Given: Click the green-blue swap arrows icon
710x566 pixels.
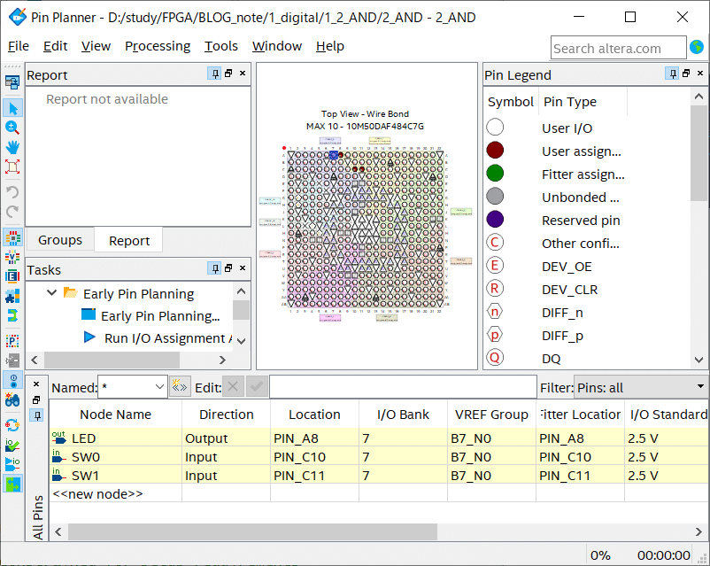Looking at the screenshot, I should tap(12, 315).
